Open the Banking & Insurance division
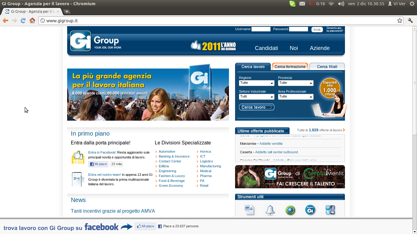The image size is (417, 234). pyautogui.click(x=174, y=156)
